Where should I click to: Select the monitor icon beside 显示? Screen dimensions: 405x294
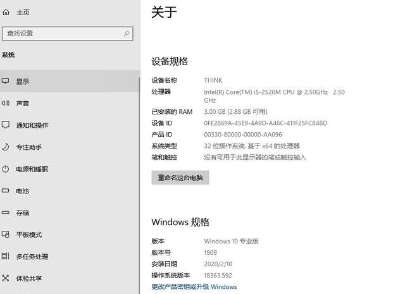tap(6, 82)
